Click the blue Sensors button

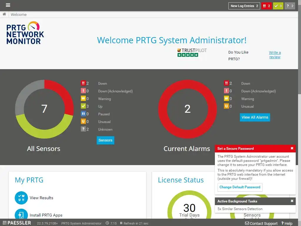(x=106, y=140)
